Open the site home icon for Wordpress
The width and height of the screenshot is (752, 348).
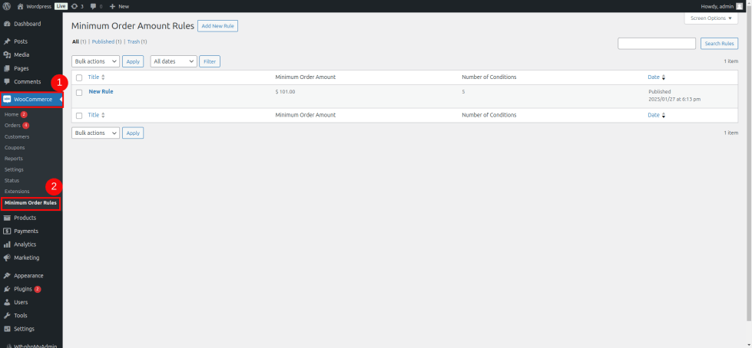[x=20, y=6]
